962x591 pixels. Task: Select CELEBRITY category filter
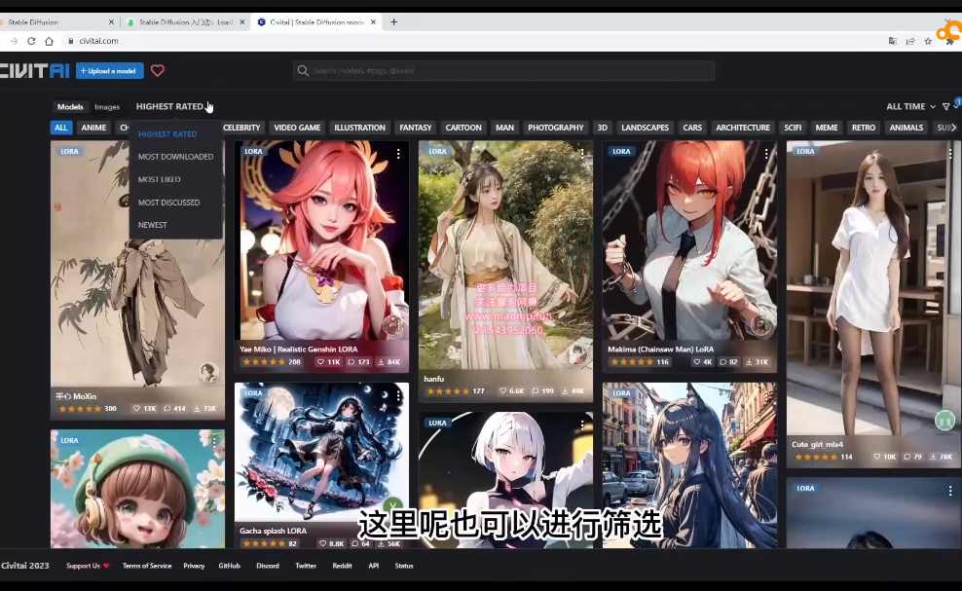tap(241, 128)
